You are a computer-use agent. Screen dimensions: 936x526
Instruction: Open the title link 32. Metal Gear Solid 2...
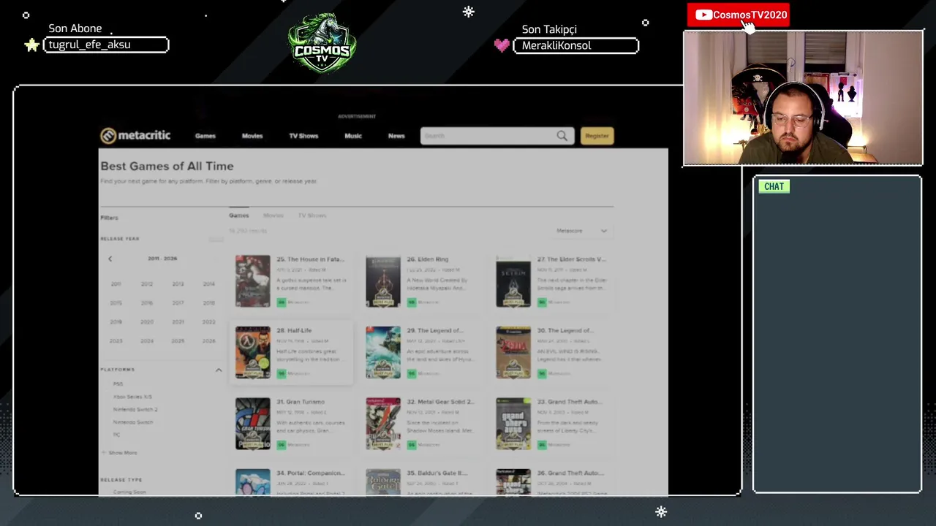point(441,402)
